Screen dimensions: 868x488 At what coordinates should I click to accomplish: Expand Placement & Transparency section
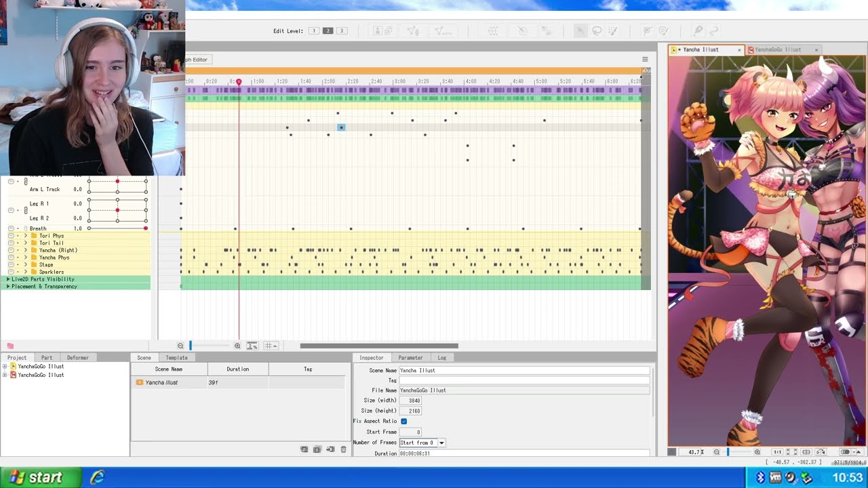point(8,286)
